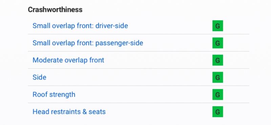This screenshot has width=271, height=125.
Task: Open Small overlap front: passenger-side link
Action: 88,43
